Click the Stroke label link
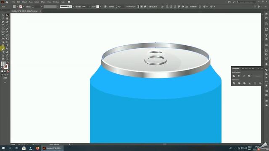 [x=29, y=7]
